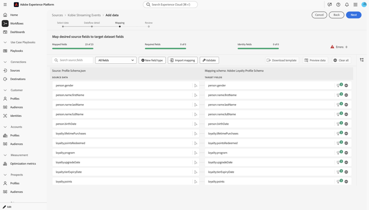369x210 pixels.
Task: Click the Review step marker
Action: point(149,26)
